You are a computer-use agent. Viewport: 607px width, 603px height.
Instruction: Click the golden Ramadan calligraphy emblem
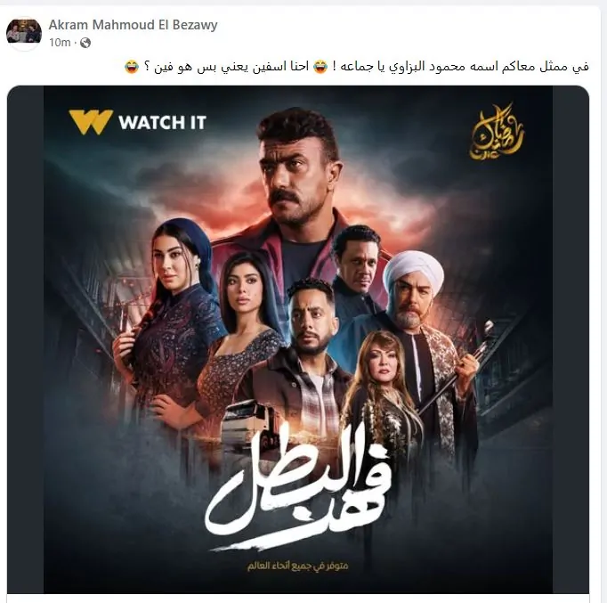tap(496, 131)
